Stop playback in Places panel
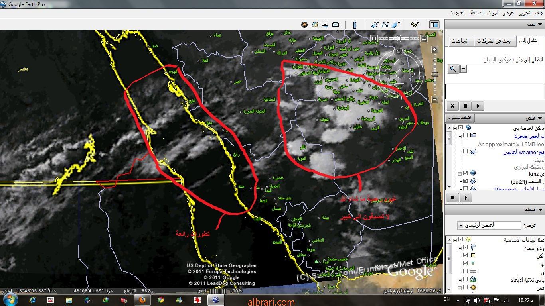This screenshot has width=545, height=306. pos(453,198)
